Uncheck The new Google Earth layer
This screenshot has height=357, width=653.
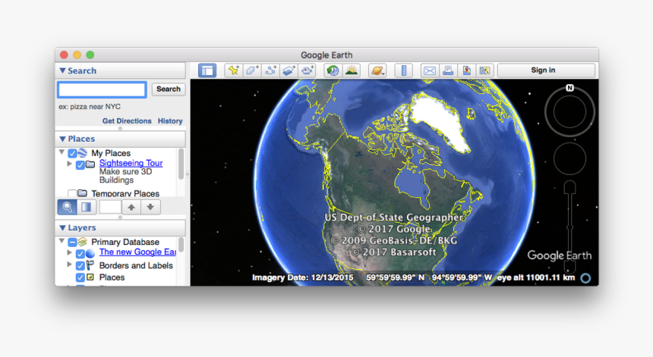pos(80,253)
